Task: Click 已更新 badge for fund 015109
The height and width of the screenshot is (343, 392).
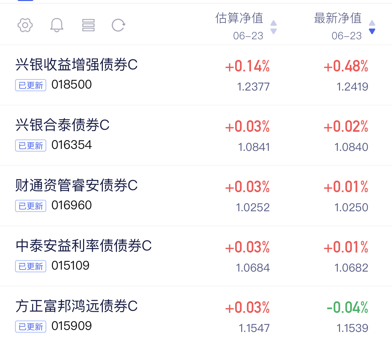Action: [x=31, y=266]
